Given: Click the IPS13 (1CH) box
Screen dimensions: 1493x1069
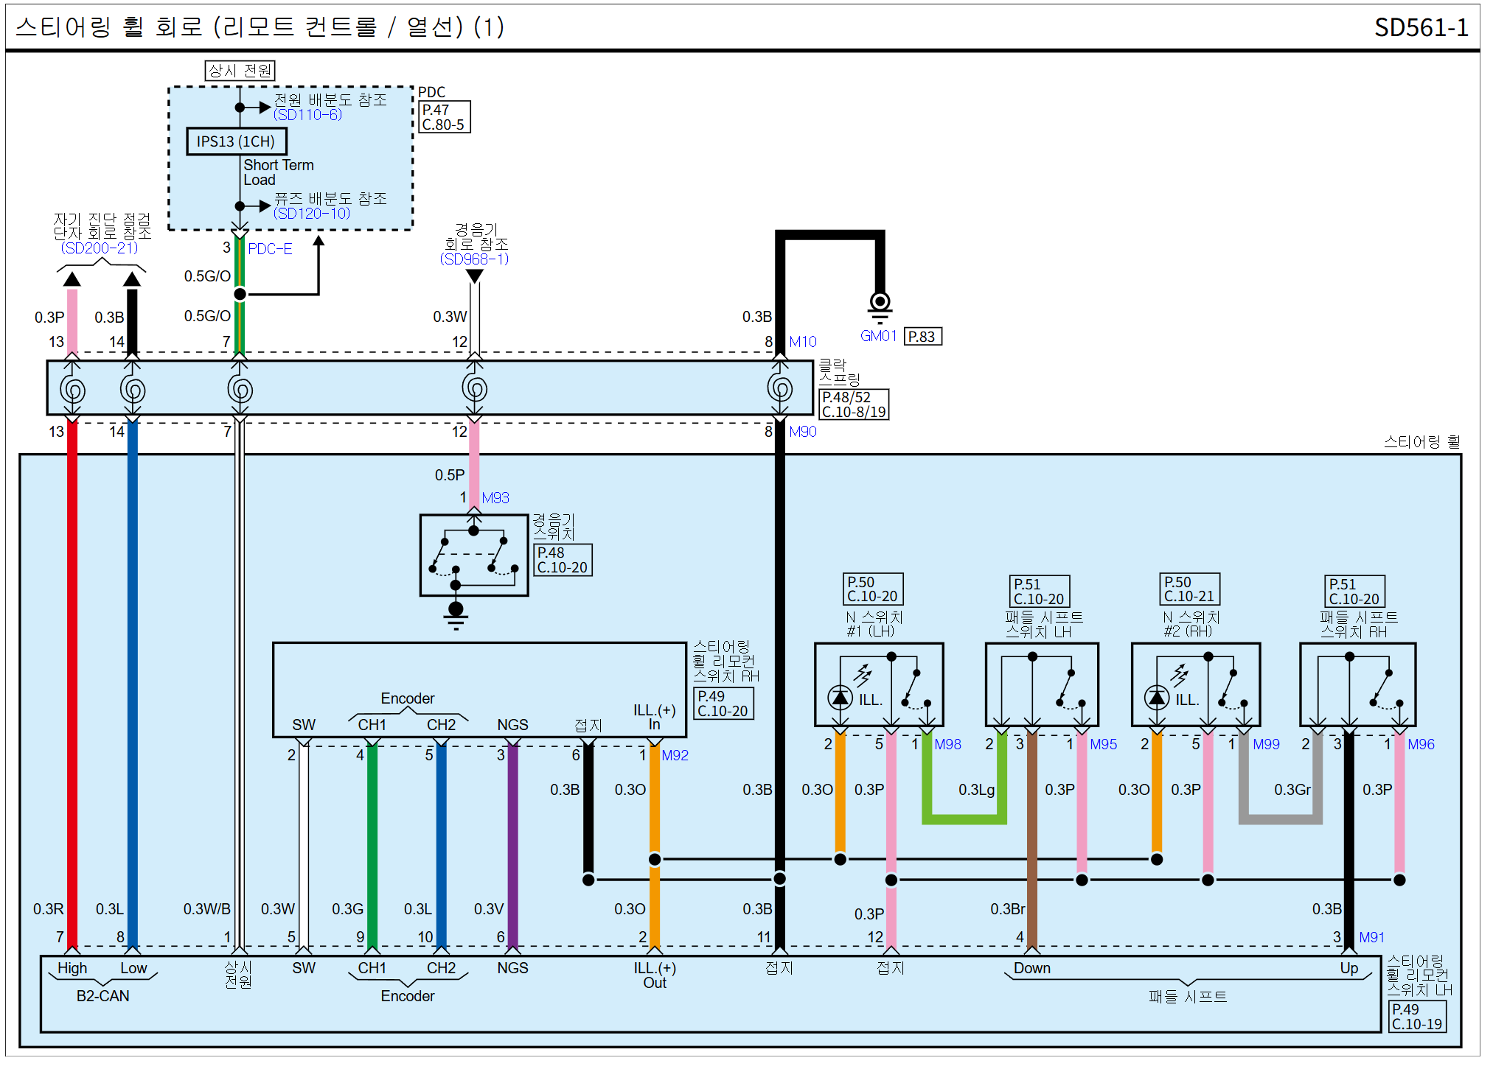Looking at the screenshot, I should [x=236, y=141].
